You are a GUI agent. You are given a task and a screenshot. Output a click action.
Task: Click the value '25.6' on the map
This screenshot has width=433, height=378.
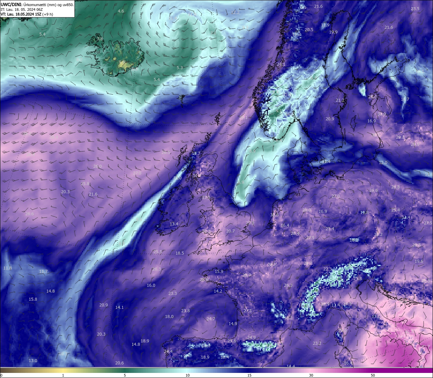232,341
